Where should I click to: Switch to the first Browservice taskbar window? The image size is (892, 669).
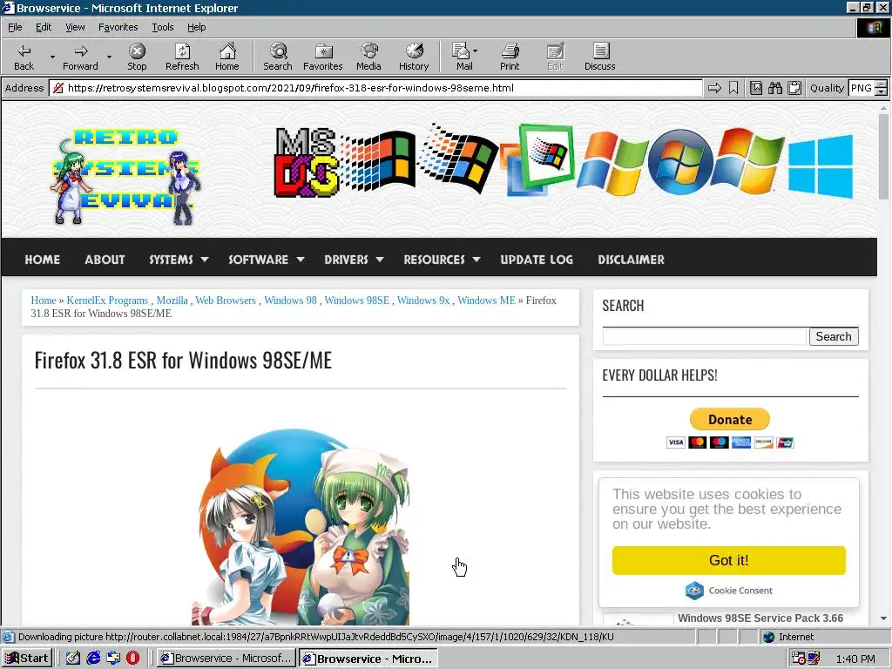pos(226,659)
